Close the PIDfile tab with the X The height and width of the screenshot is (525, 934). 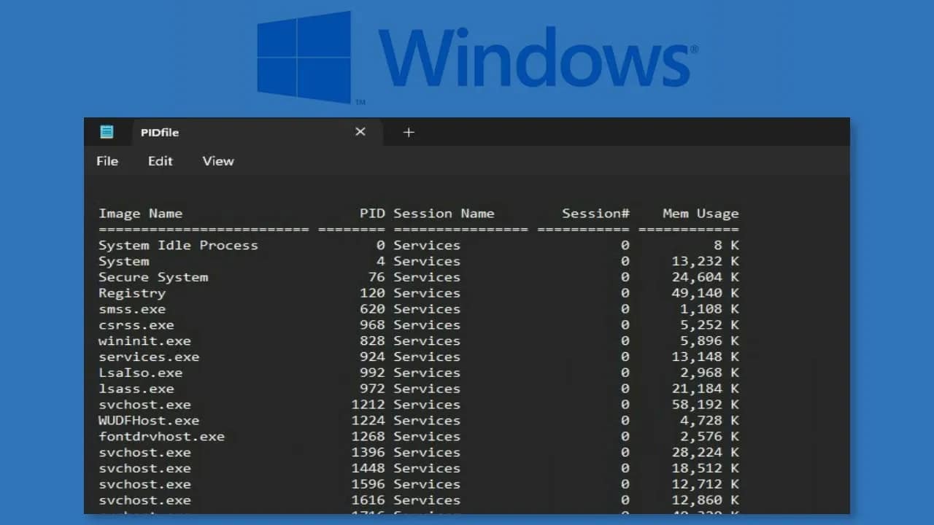tap(360, 132)
